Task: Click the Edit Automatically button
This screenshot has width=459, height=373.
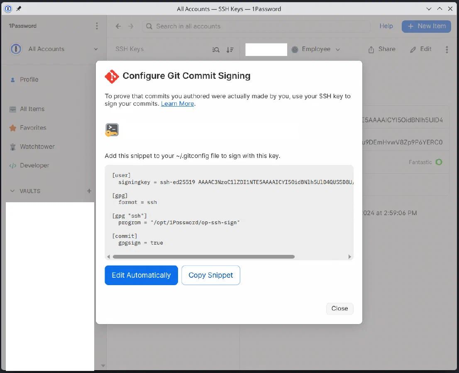Action: (141, 275)
